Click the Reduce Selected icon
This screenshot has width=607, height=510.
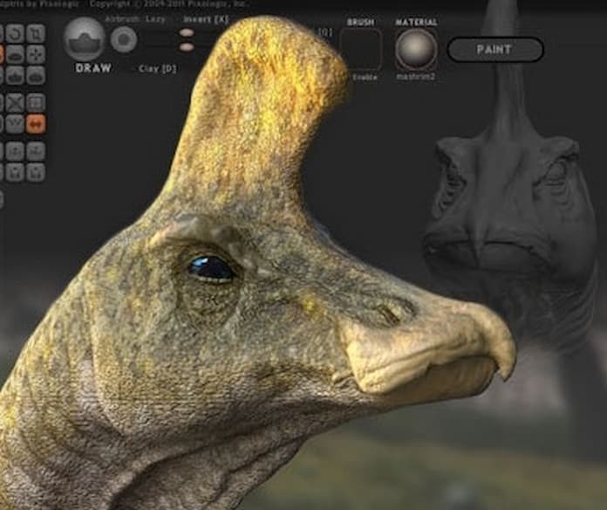tap(16, 103)
